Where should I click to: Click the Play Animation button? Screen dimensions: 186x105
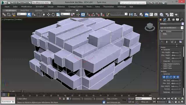(161, 99)
